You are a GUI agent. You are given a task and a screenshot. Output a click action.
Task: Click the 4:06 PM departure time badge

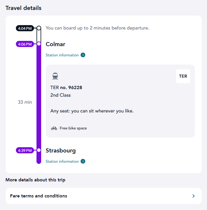pyautogui.click(x=25, y=44)
